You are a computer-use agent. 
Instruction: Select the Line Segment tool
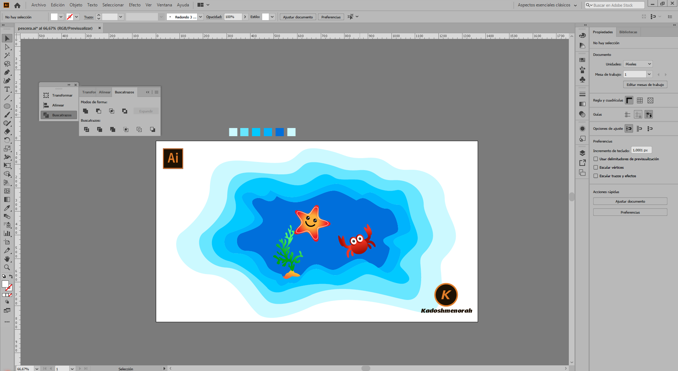pos(7,98)
